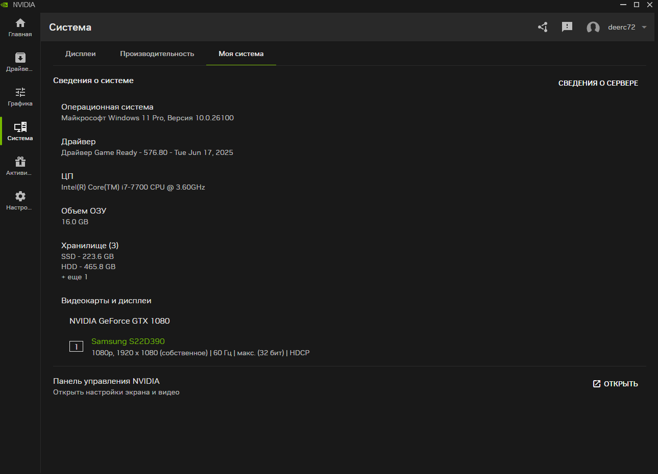Click the 'Видеокарты и дисплеи' label
Image resolution: width=658 pixels, height=474 pixels.
coord(106,301)
